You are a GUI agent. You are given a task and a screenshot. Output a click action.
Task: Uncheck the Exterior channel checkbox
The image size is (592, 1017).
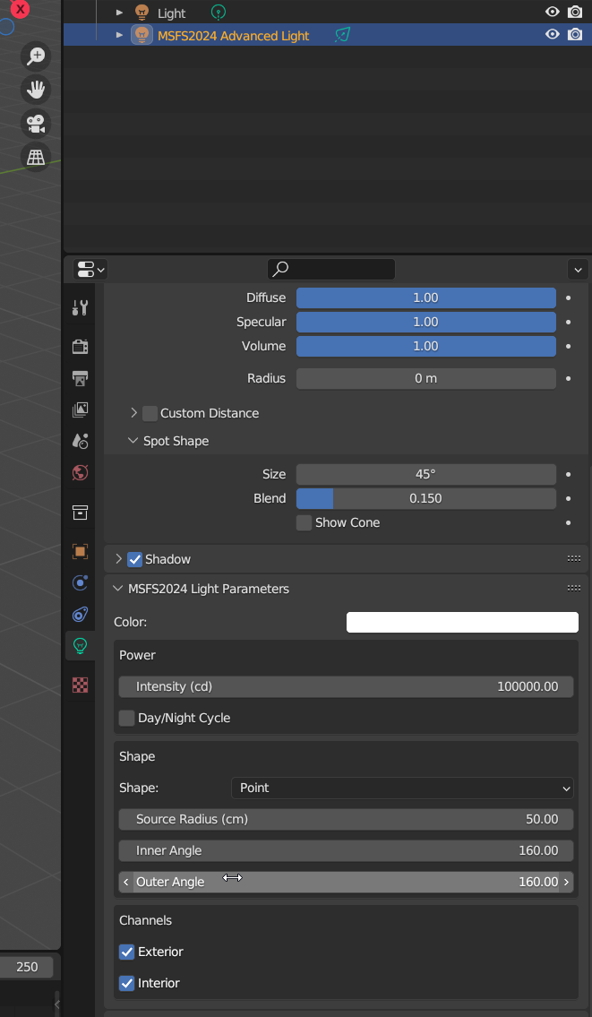pos(127,952)
